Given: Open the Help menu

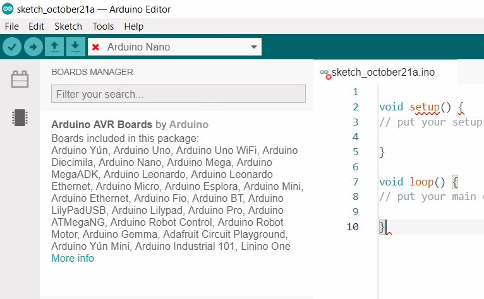Looking at the screenshot, I should click(x=134, y=26).
